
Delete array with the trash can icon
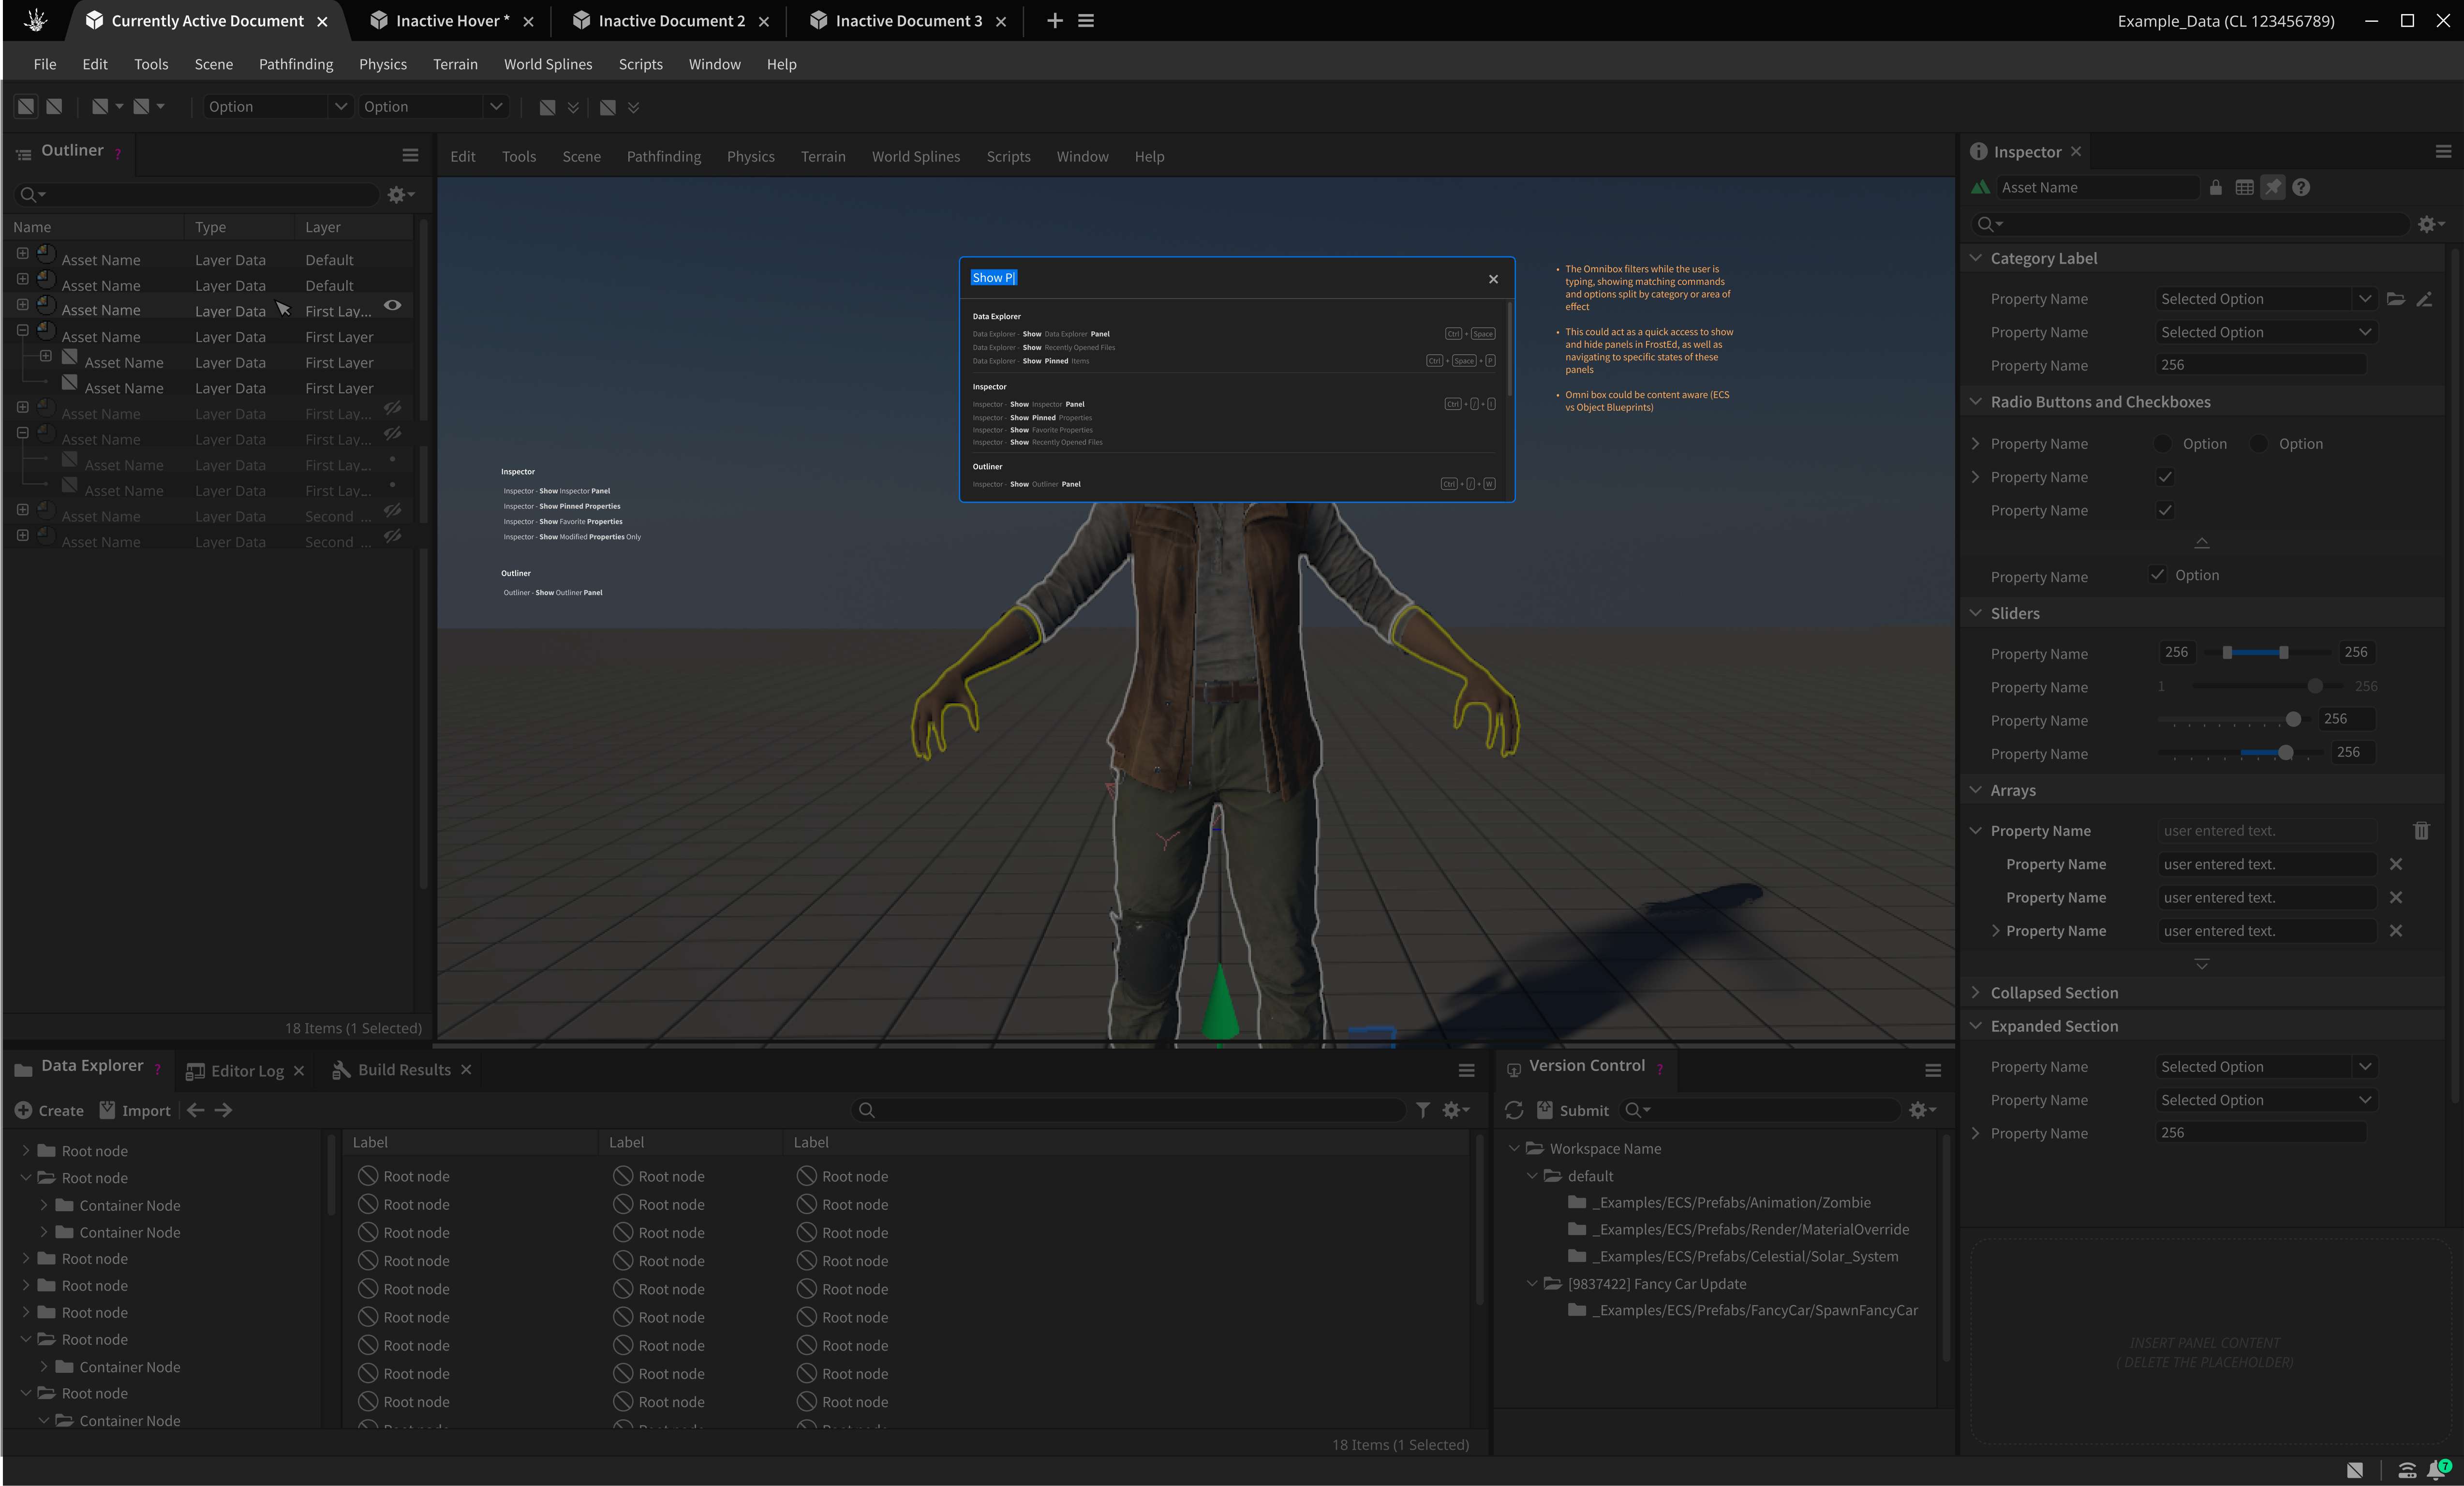2421,830
